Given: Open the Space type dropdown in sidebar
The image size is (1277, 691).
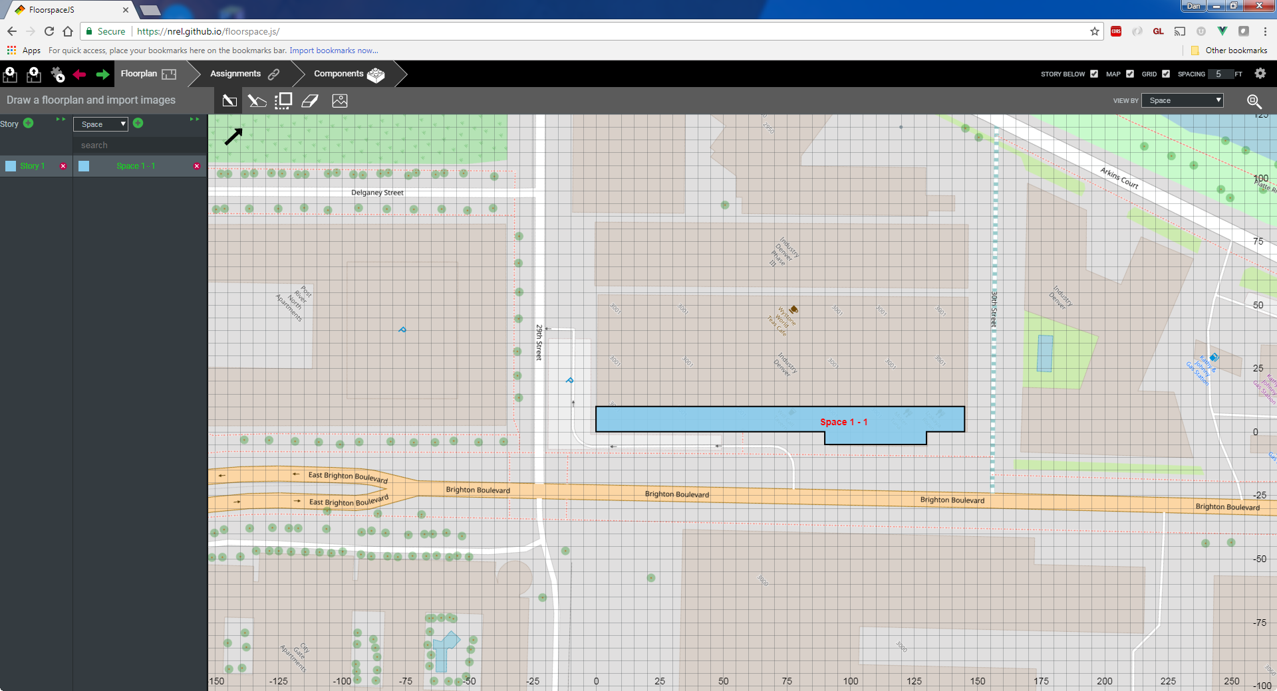Looking at the screenshot, I should [x=100, y=124].
